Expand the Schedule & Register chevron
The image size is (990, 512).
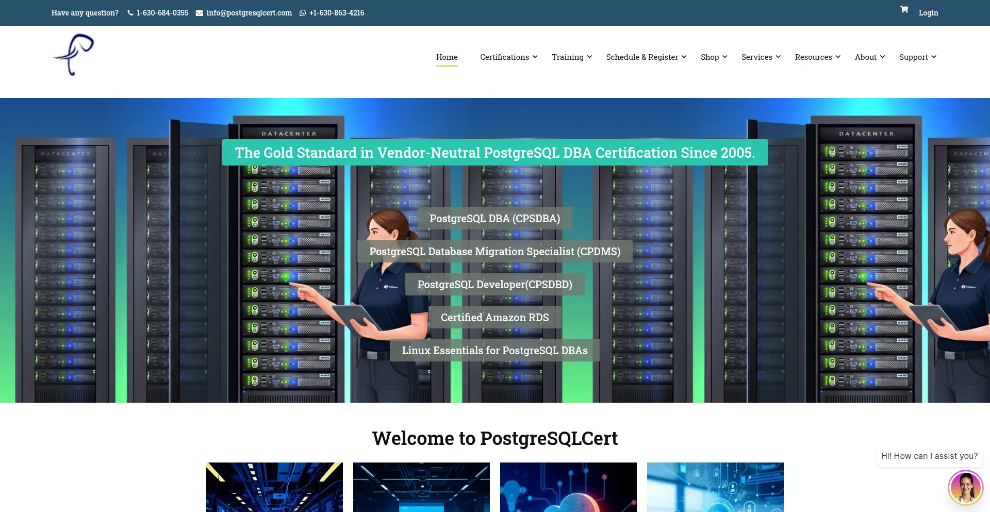coord(684,57)
